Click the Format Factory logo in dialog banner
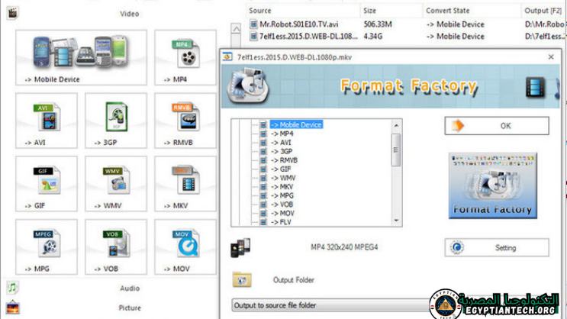The image size is (567, 319). (x=249, y=86)
